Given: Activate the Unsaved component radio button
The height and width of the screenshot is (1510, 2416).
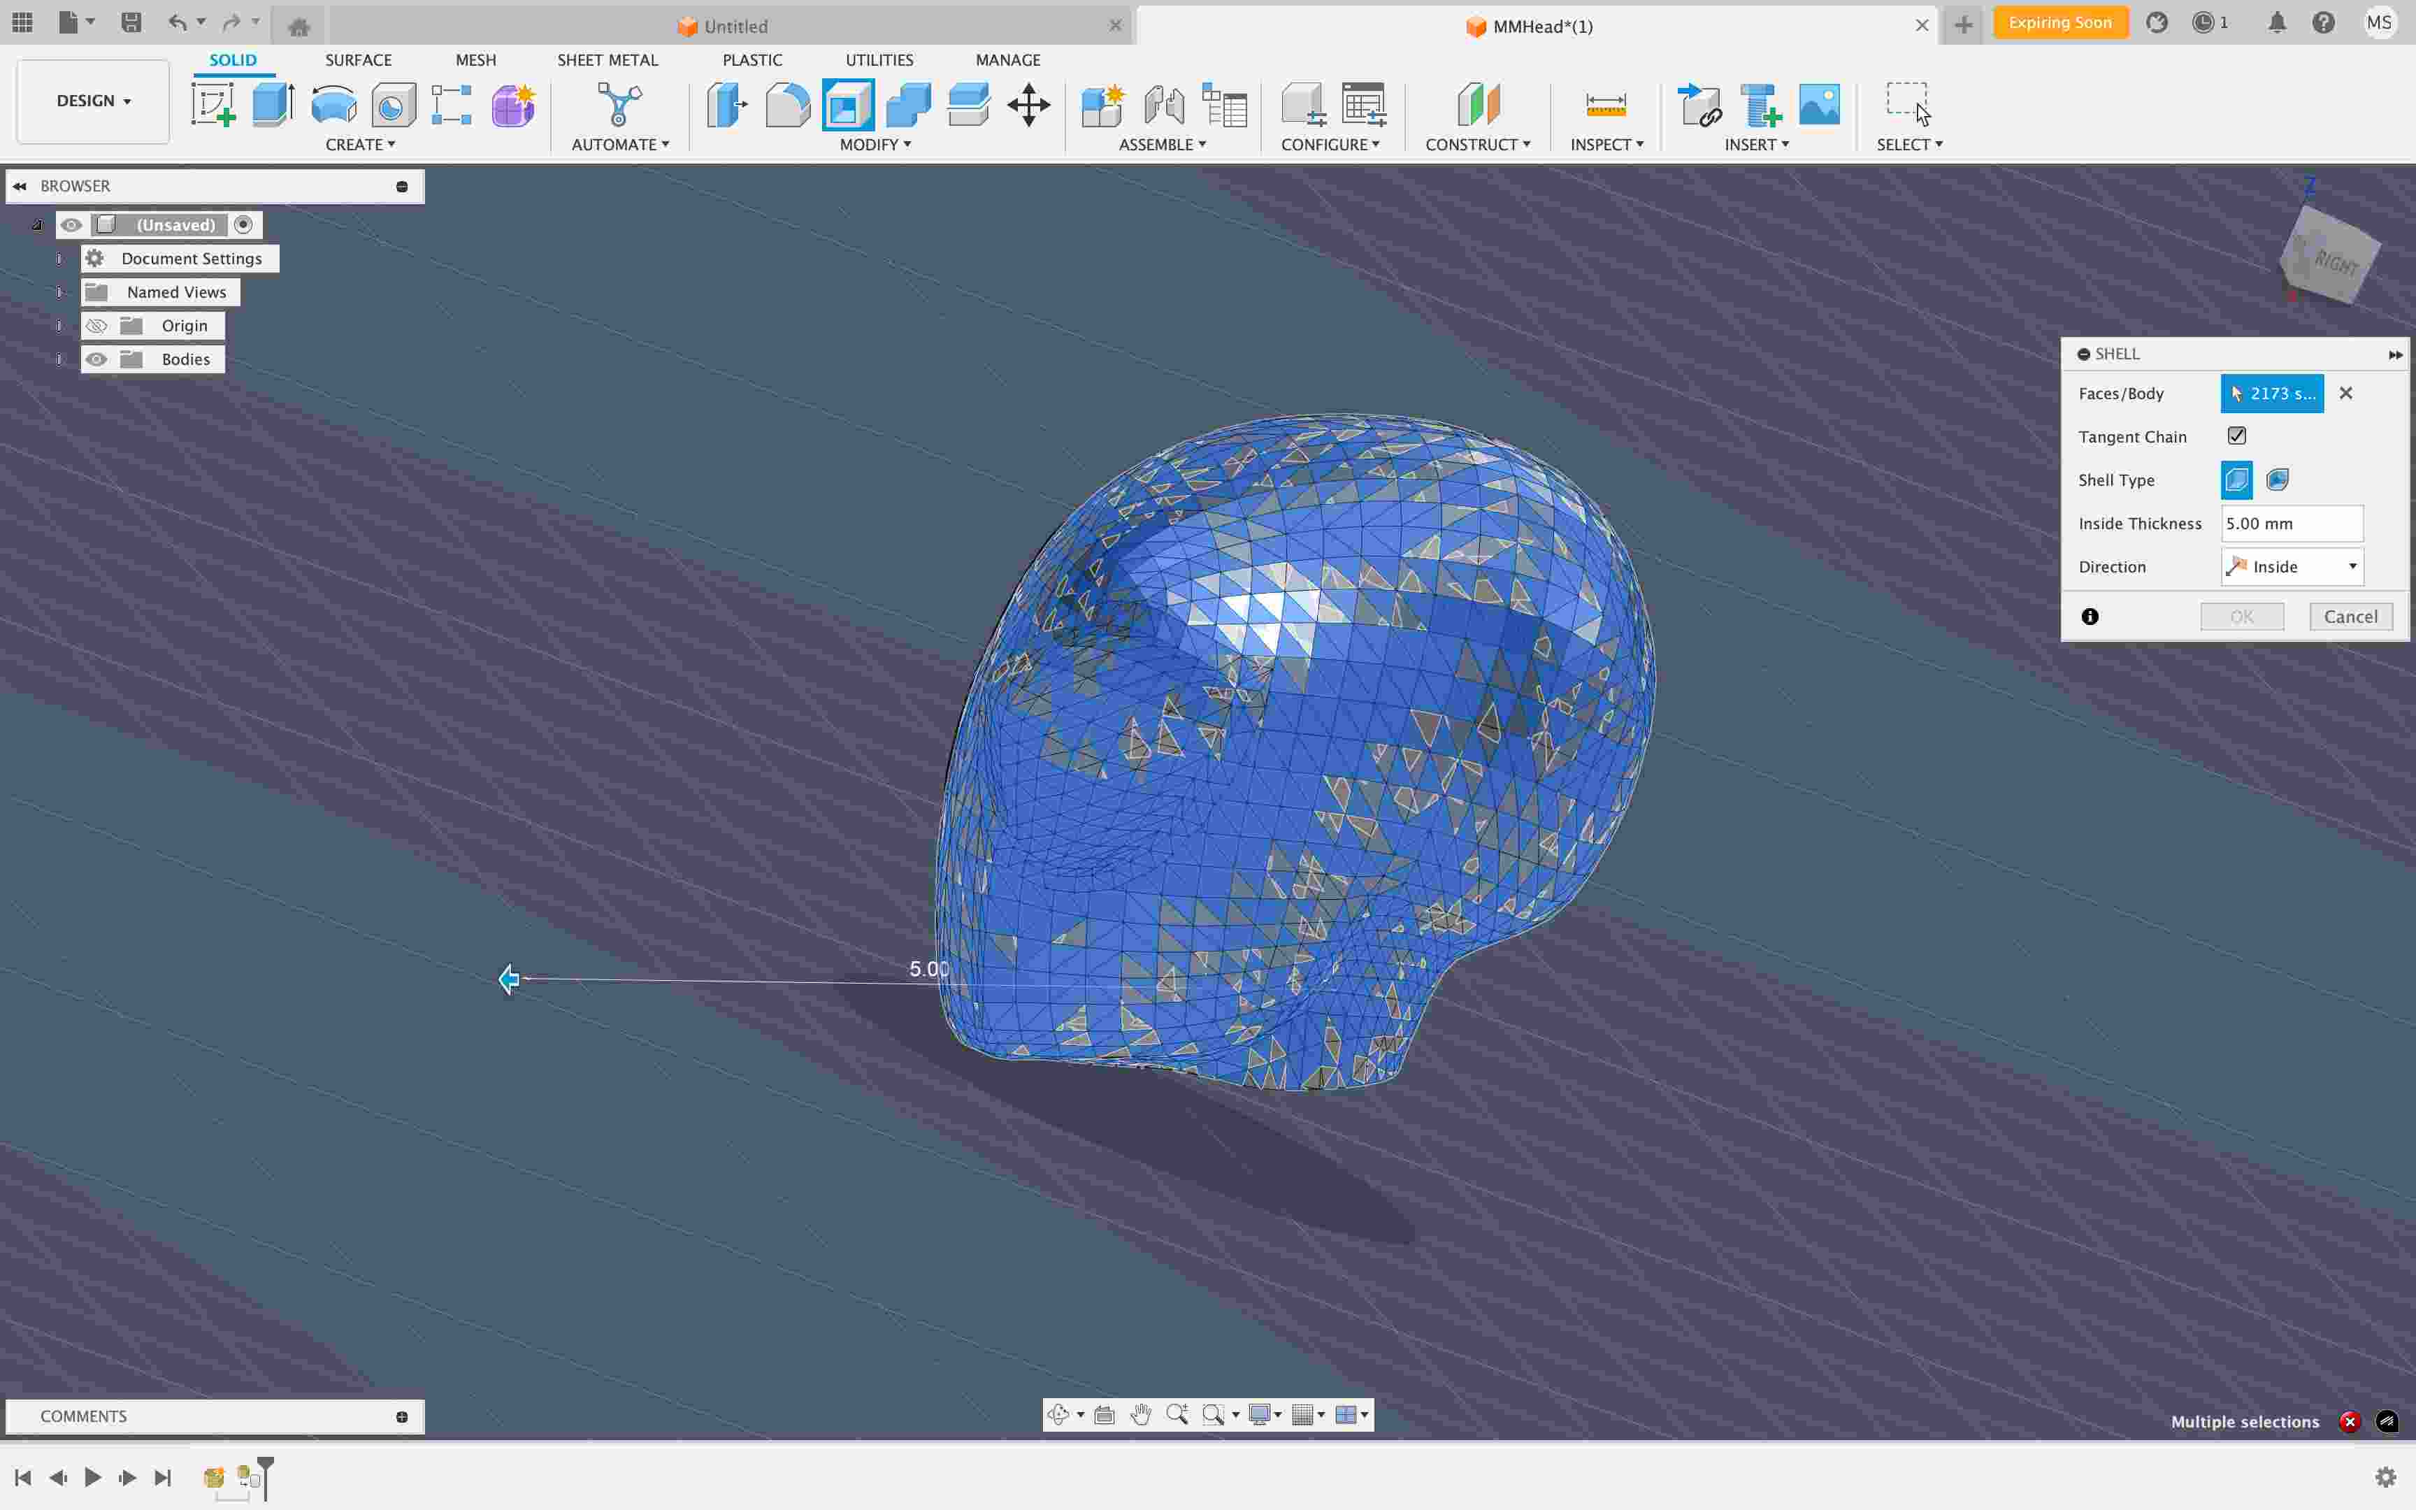Looking at the screenshot, I should point(243,224).
